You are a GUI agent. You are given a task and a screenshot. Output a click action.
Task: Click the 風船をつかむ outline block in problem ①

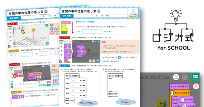[70, 100]
